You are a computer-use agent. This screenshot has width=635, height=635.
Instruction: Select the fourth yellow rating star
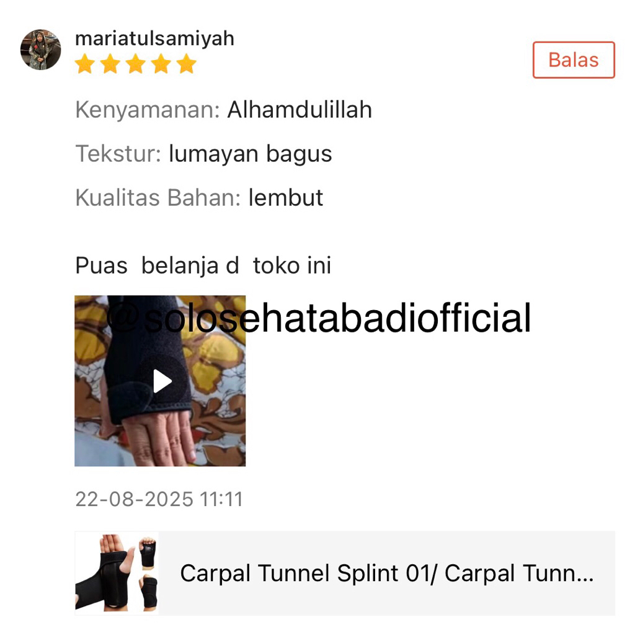point(161,64)
